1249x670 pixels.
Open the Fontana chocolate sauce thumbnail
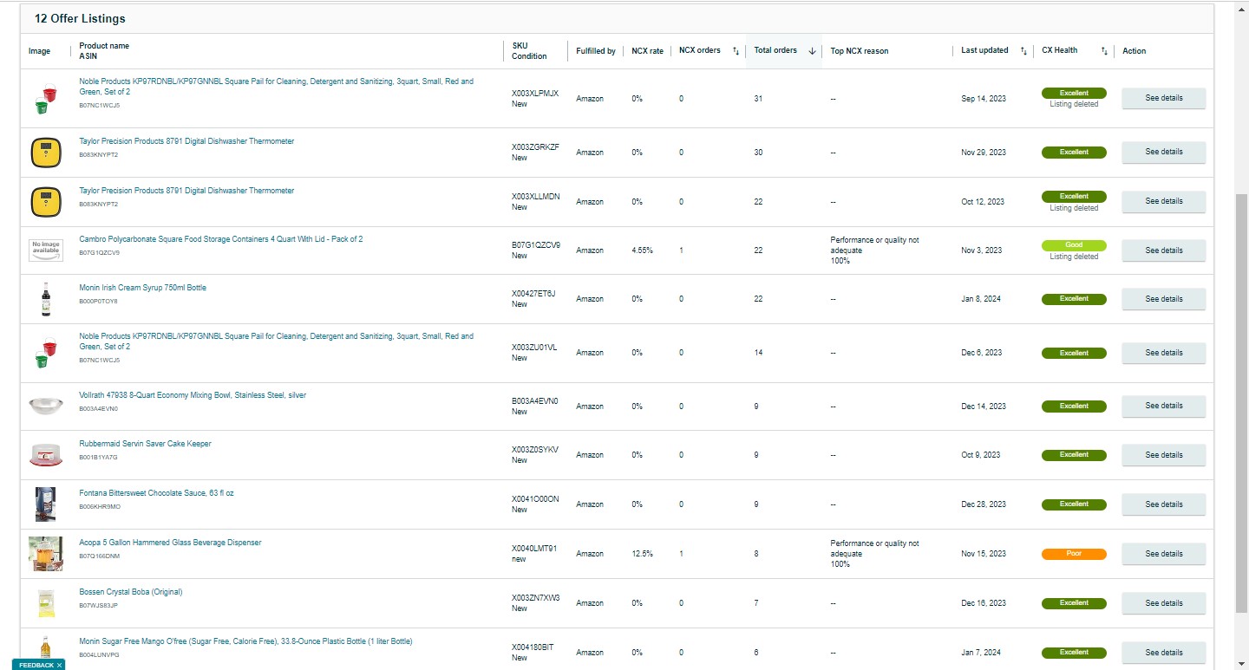pyautogui.click(x=45, y=504)
